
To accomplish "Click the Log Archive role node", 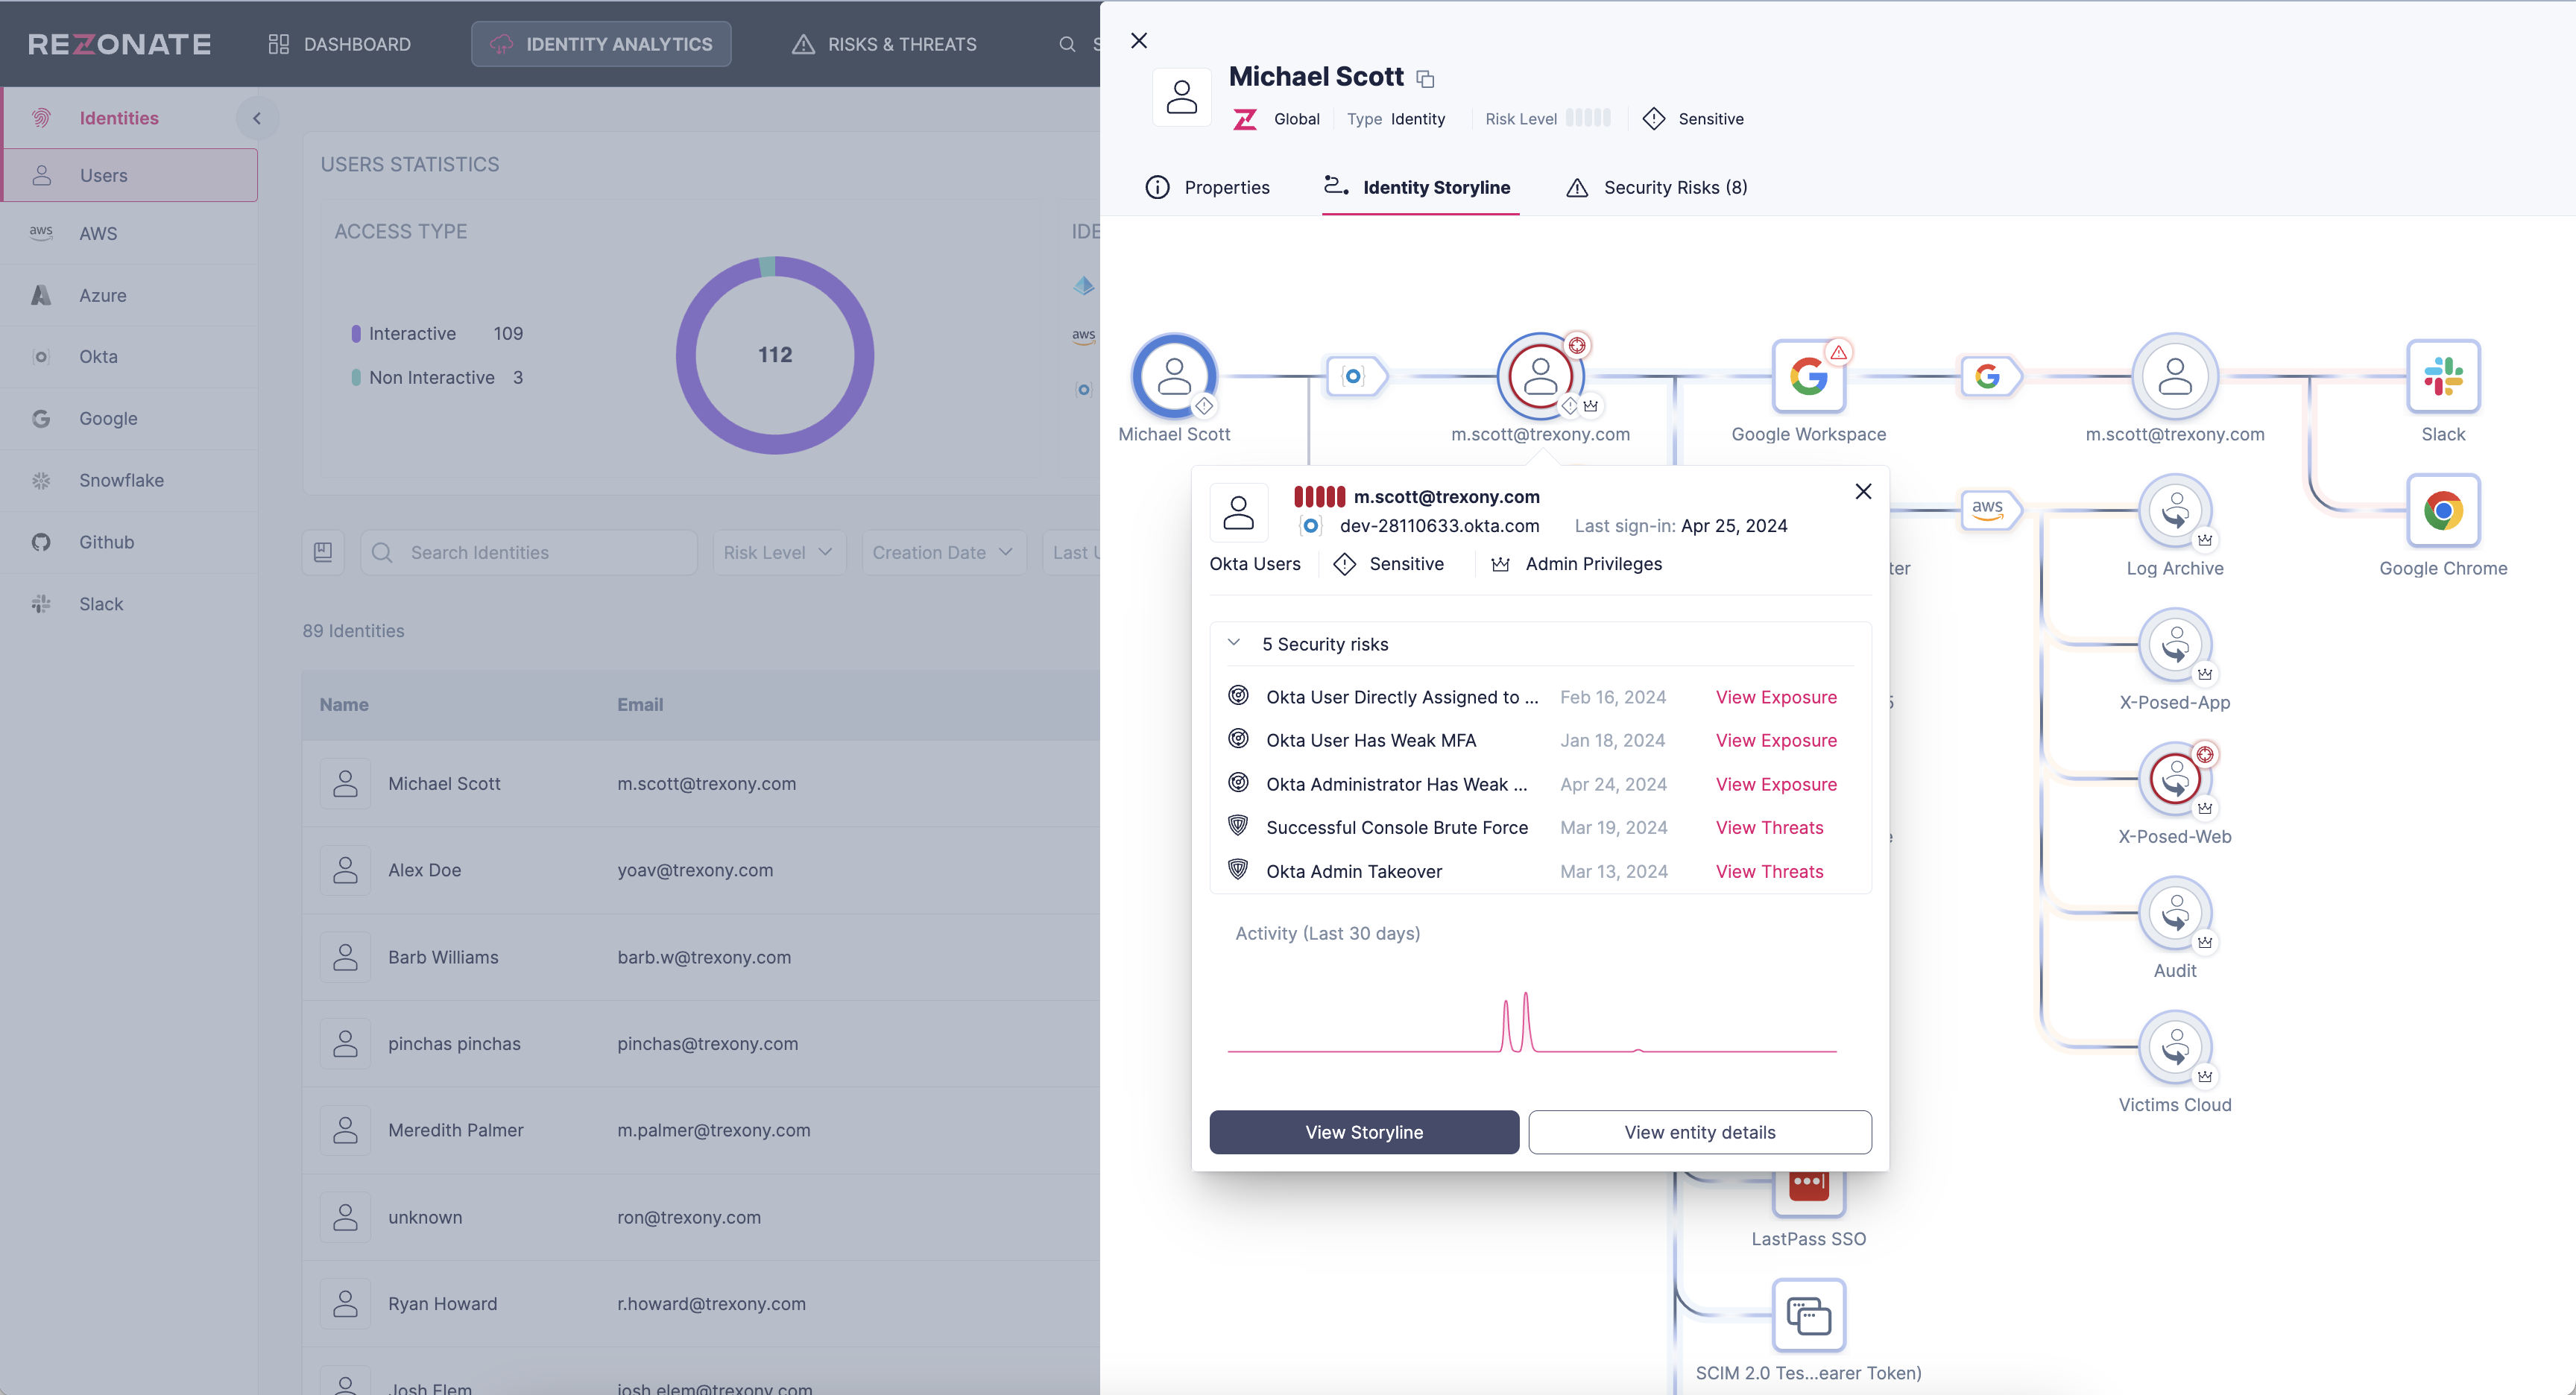I will [x=2174, y=511].
